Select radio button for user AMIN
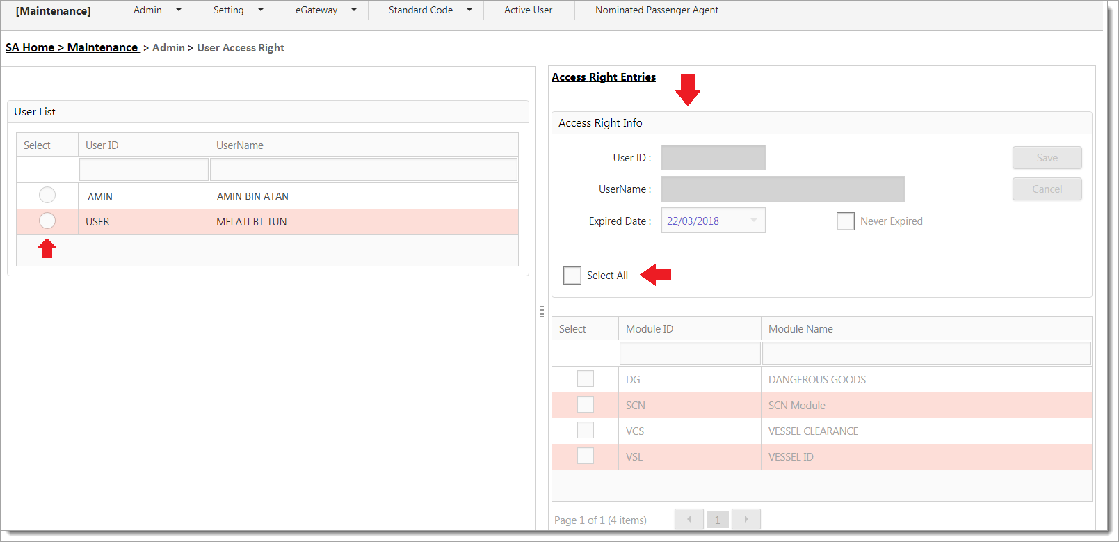Viewport: 1119px width, 542px height. point(47,196)
